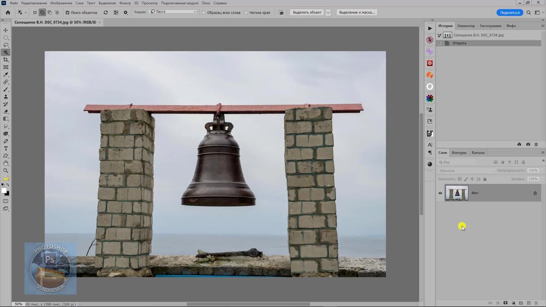The width and height of the screenshot is (546, 307).
Task: Open the 'Выделение' menu
Action: tap(107, 3)
